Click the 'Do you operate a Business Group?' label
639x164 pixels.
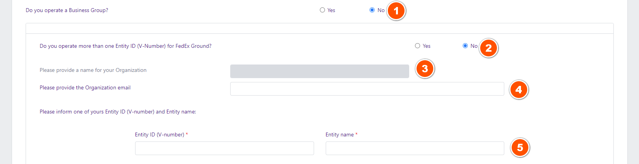point(67,10)
